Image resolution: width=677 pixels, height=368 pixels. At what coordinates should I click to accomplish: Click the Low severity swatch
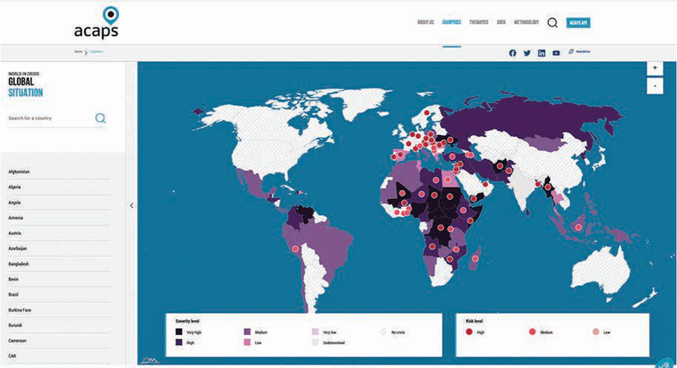click(247, 342)
